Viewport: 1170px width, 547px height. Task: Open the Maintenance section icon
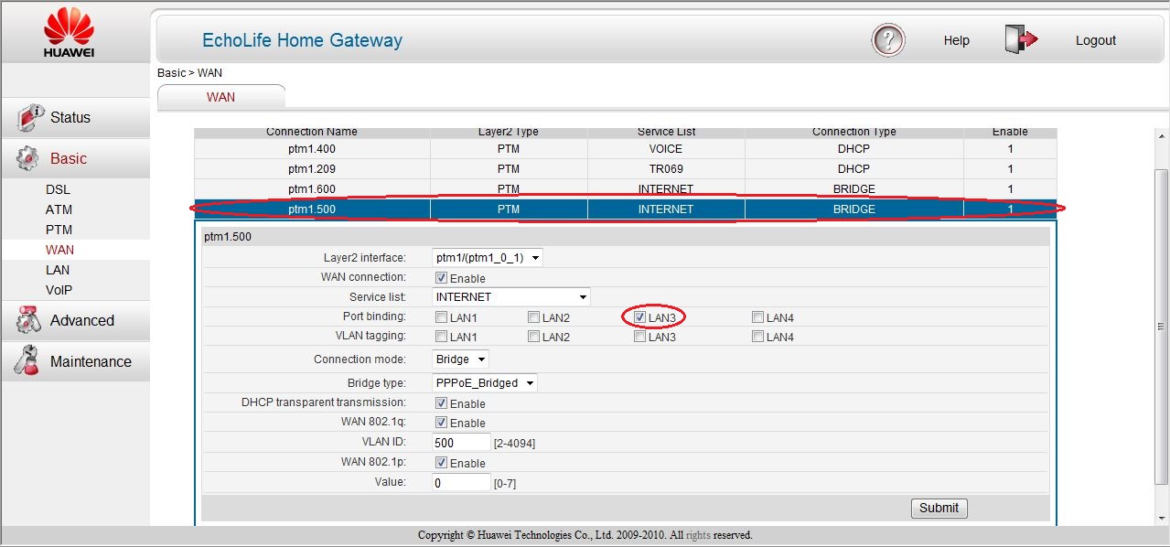pos(27,361)
